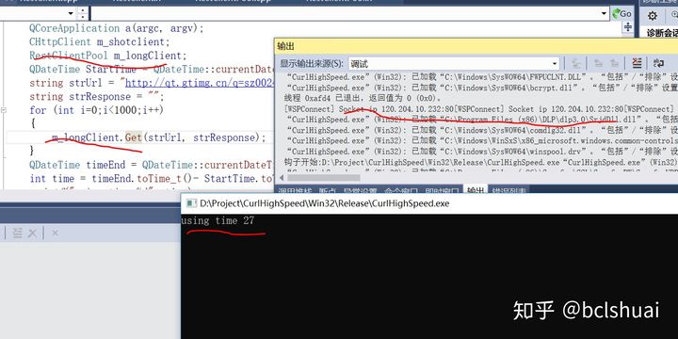Open the 显示输出来源 dropdown showing 调试

(454, 64)
